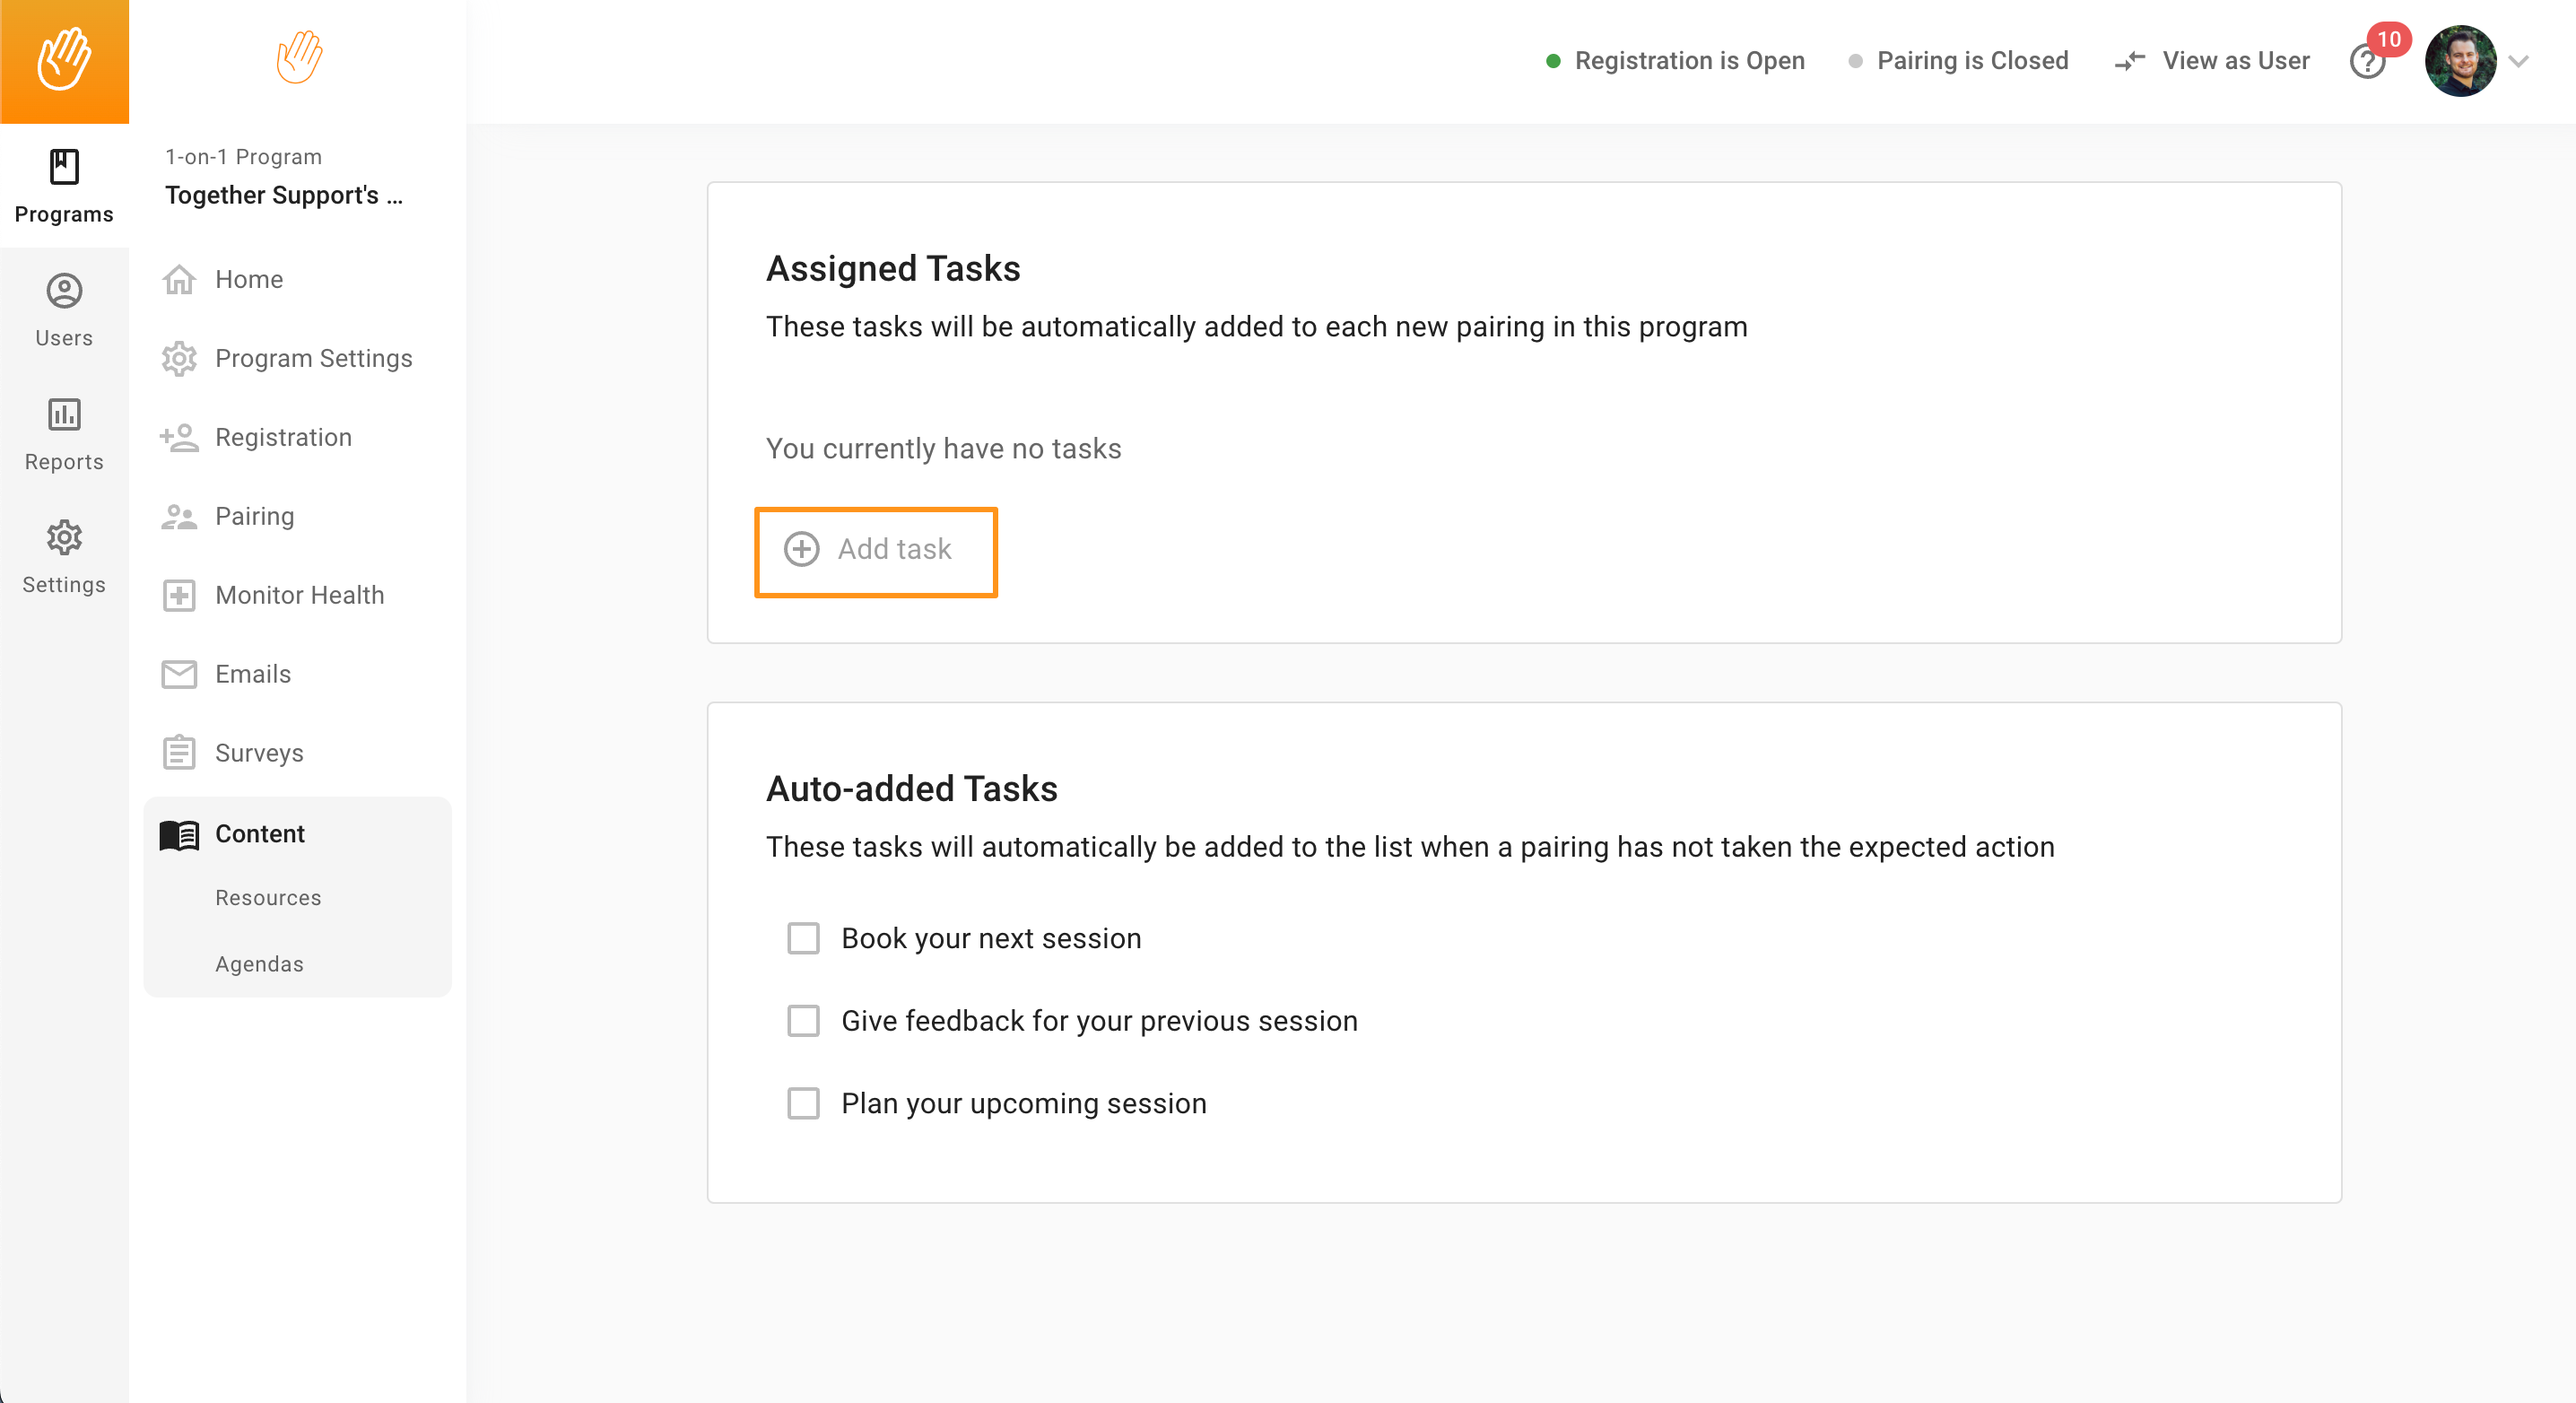Click the Program Settings gear icon
Image resolution: width=2576 pixels, height=1403 pixels.
(179, 358)
